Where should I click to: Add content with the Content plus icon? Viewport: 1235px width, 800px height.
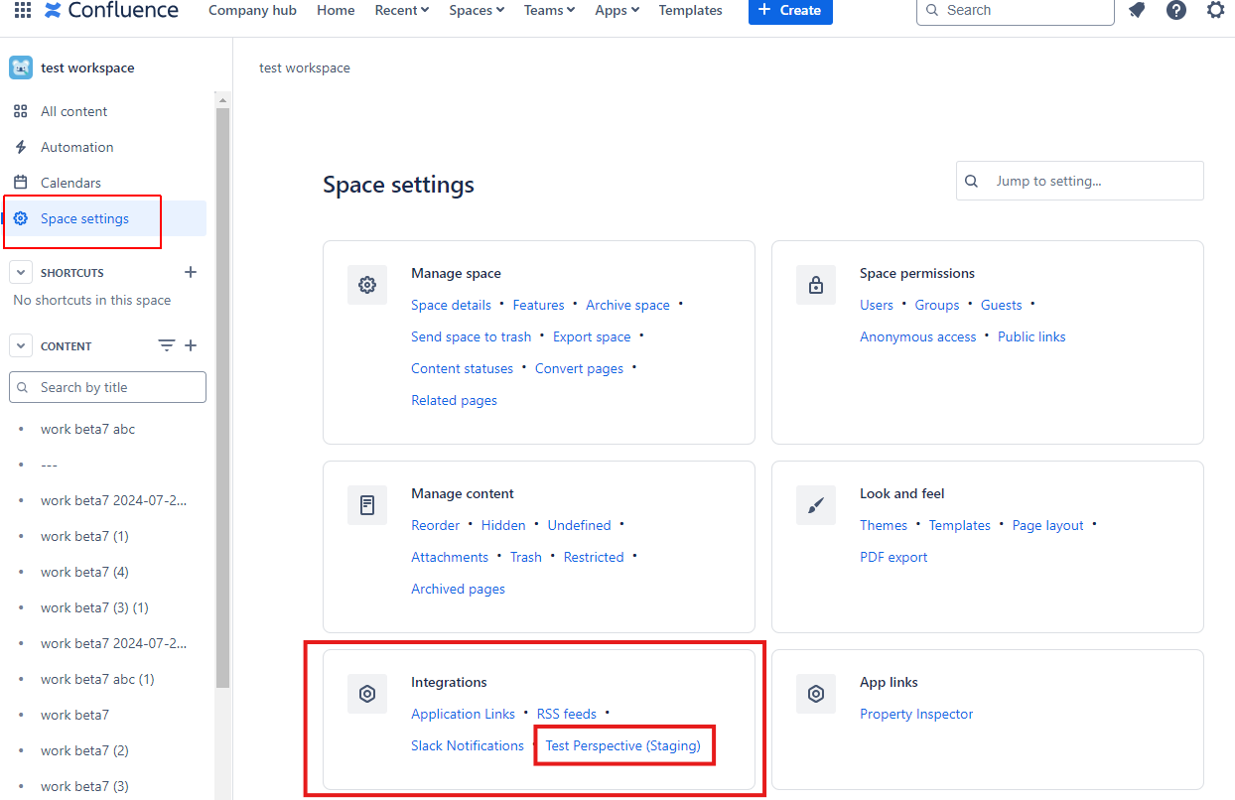(191, 345)
